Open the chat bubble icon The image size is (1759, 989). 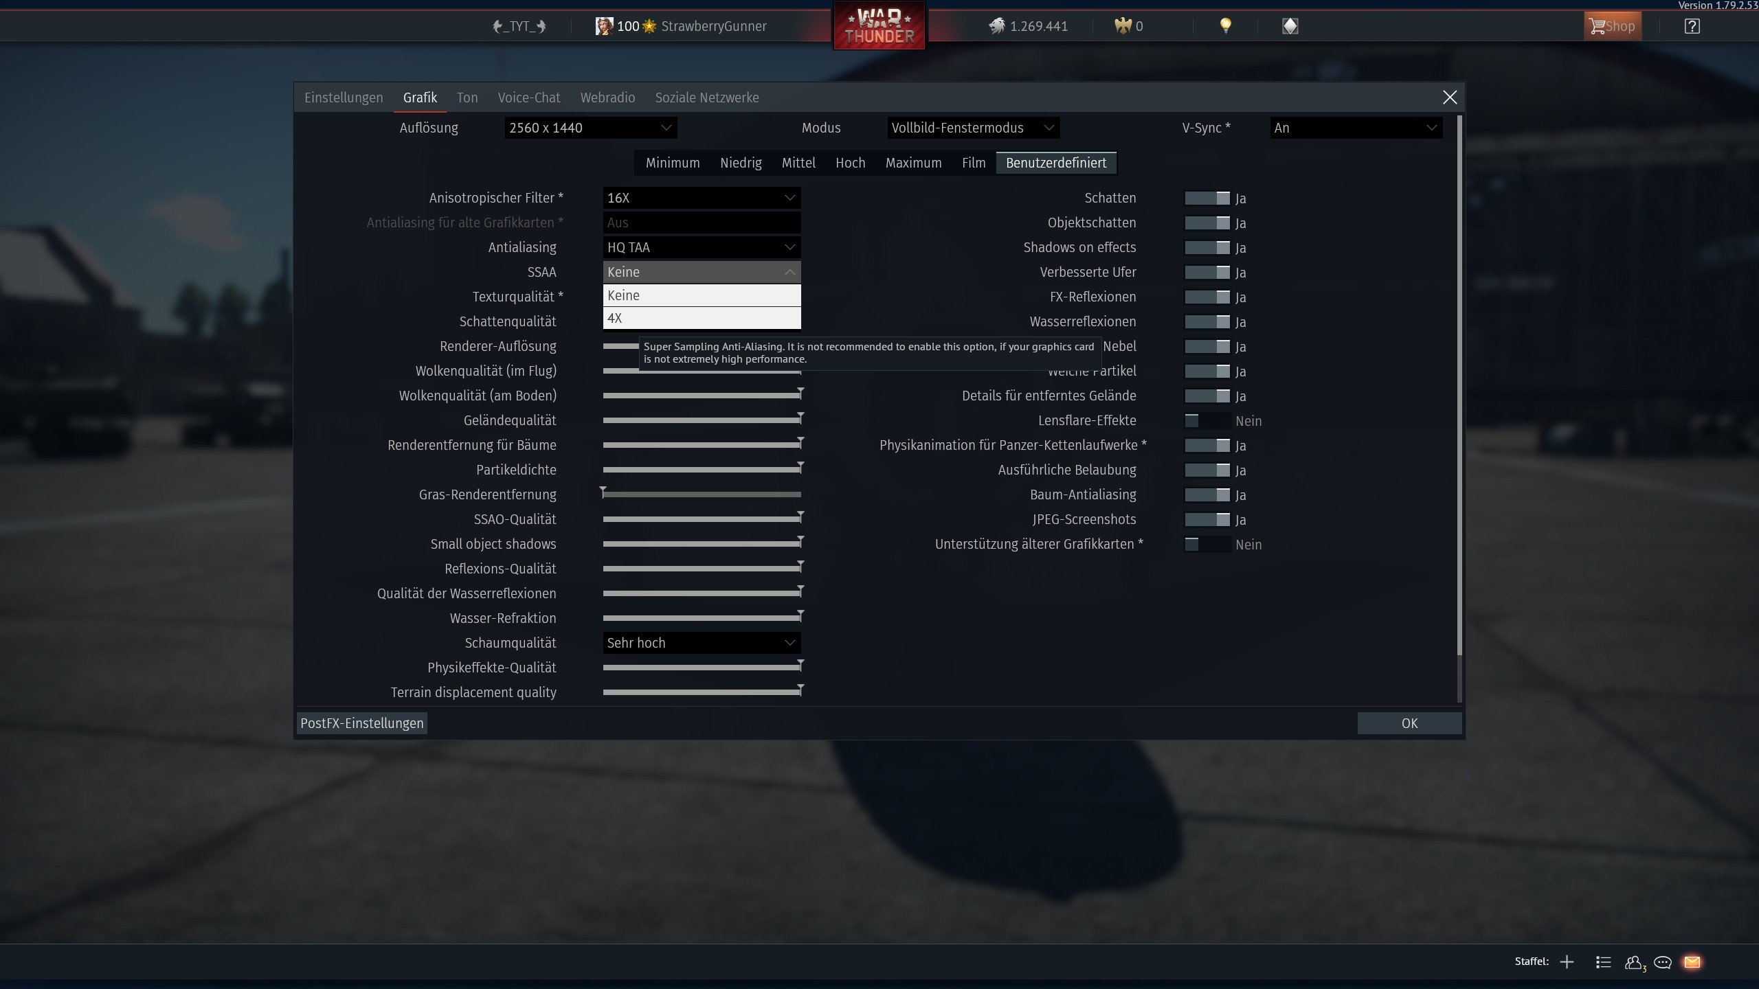click(1663, 962)
